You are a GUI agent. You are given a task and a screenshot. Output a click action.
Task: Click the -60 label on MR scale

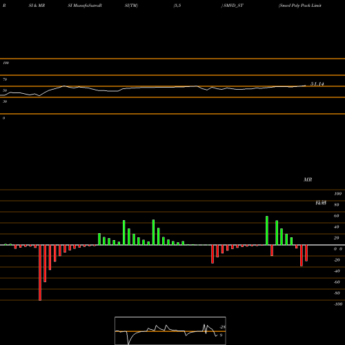pyautogui.click(x=337, y=282)
